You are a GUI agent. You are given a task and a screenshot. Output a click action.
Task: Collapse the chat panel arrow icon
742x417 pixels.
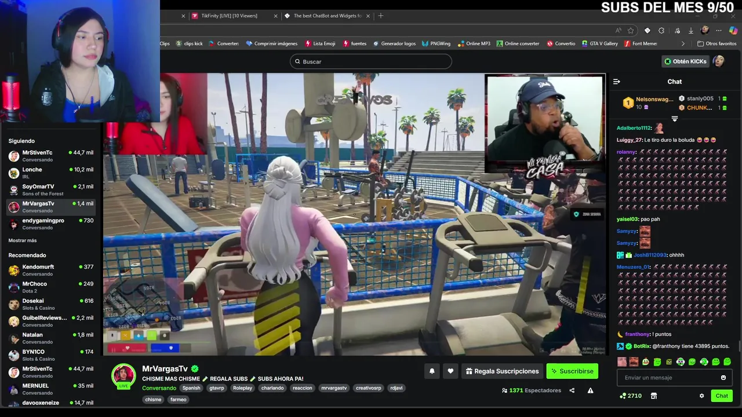[x=617, y=82]
